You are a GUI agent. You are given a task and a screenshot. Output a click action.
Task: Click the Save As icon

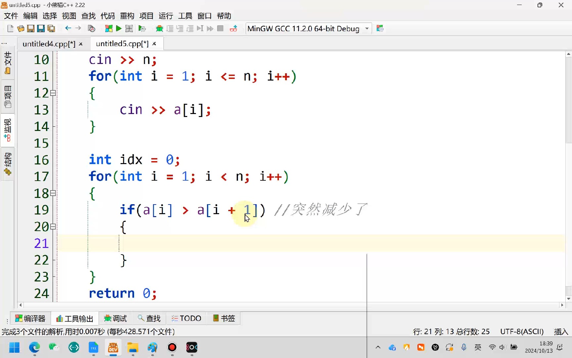(41, 29)
